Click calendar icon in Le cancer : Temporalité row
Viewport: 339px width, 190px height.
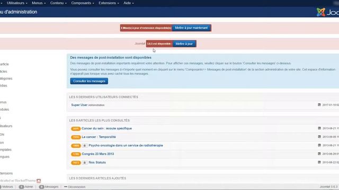[x=319, y=137]
